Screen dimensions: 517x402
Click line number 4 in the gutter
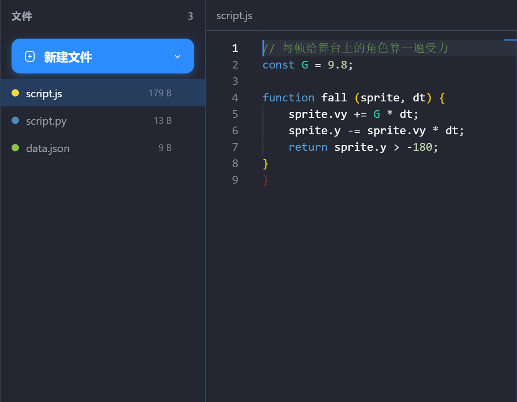pyautogui.click(x=235, y=97)
